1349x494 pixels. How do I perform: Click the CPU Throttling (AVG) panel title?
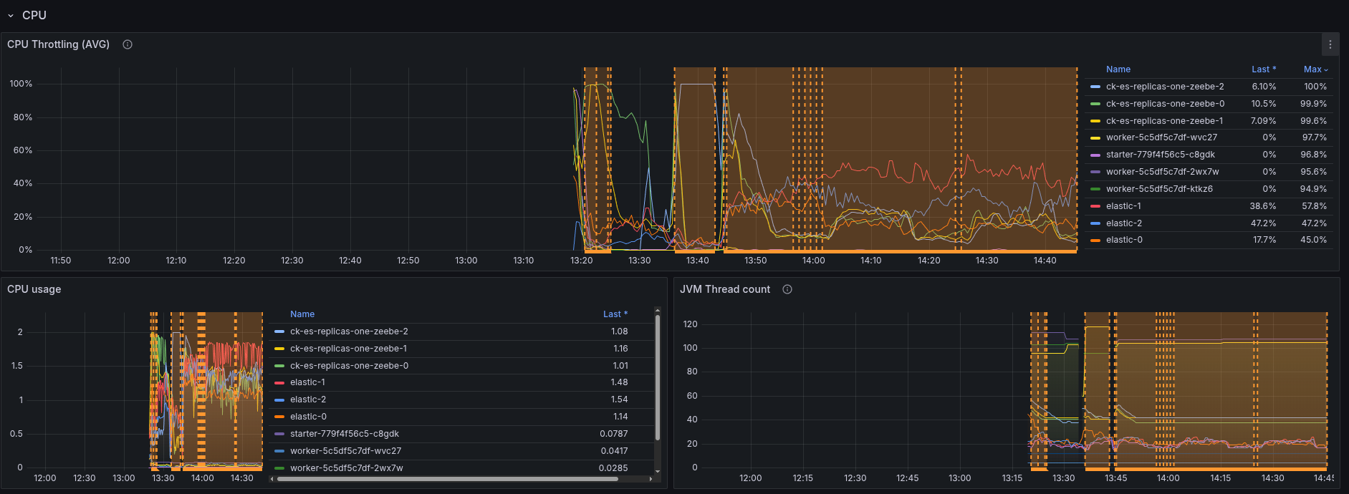(59, 44)
